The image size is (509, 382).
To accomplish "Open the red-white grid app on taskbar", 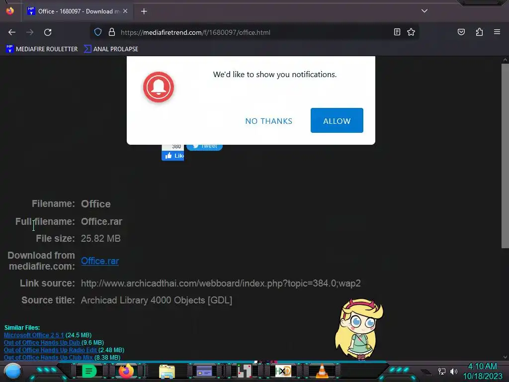I will tap(245, 371).
